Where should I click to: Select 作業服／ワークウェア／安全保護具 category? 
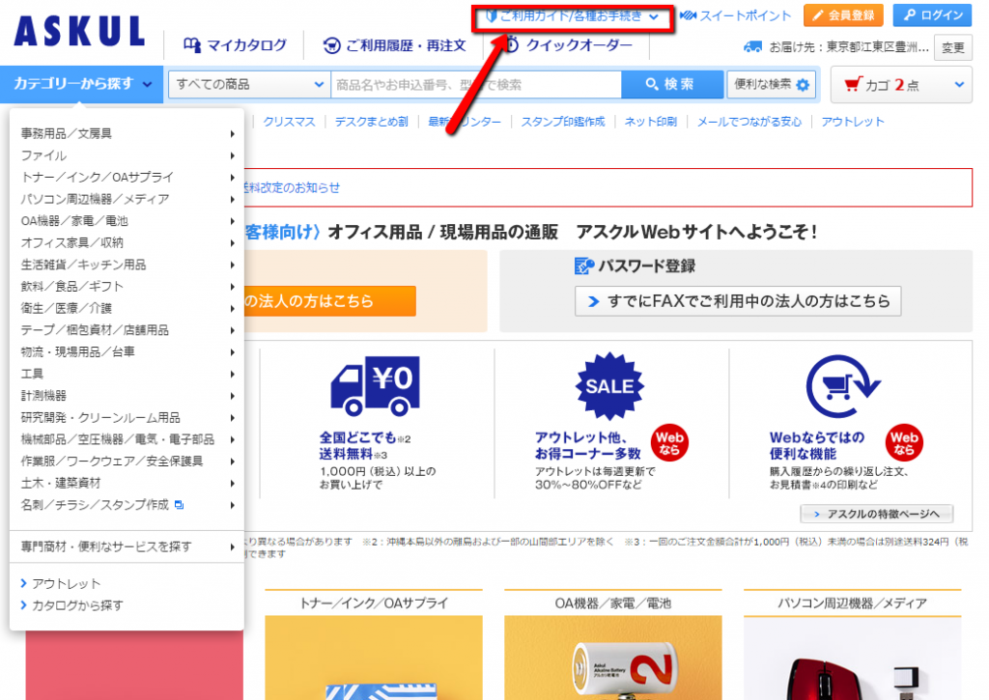(x=112, y=461)
